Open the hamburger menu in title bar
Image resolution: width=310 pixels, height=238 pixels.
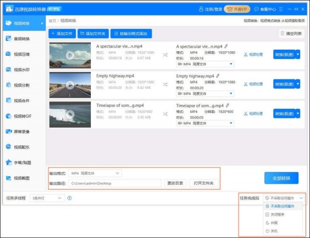281,9
